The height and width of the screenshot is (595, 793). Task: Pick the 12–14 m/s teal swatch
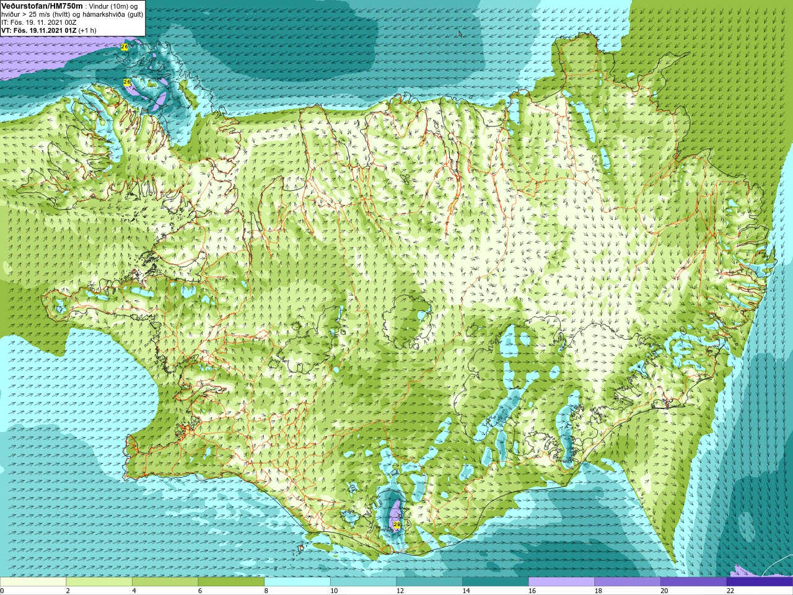coord(429,582)
